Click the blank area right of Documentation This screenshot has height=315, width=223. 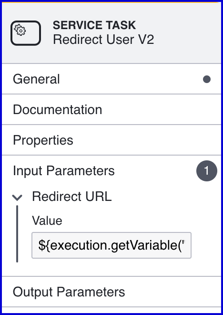click(161, 109)
